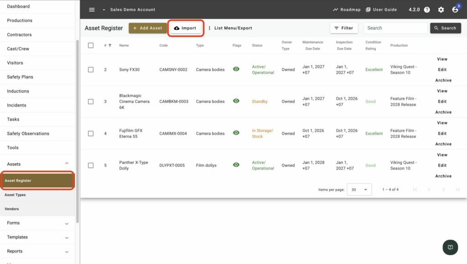Select the Blackmagic Cinema Camera 6K checkbox

(x=91, y=102)
